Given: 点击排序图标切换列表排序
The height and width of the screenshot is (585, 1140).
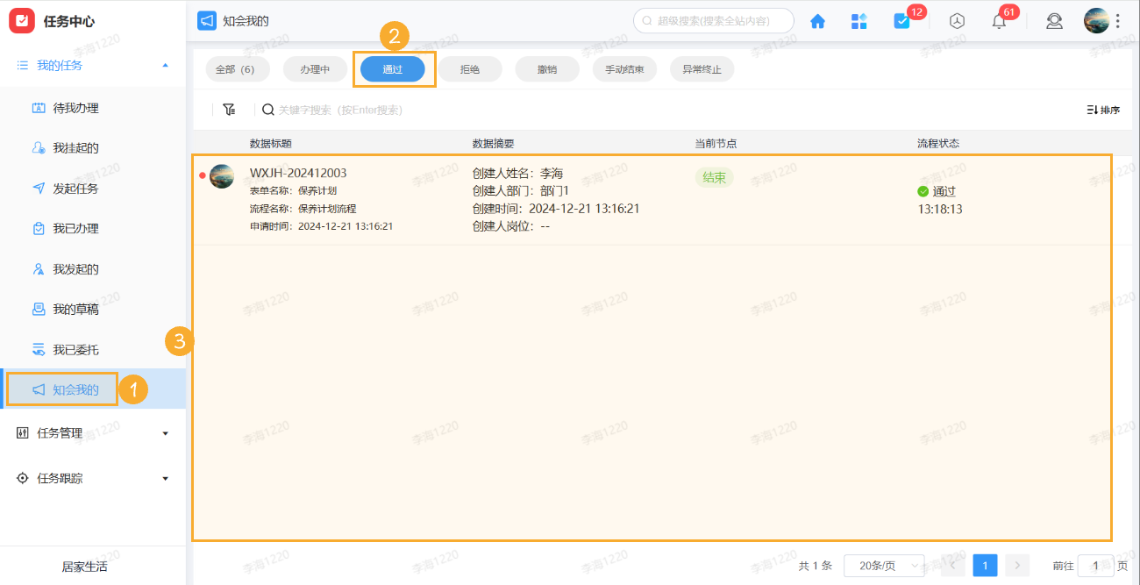Looking at the screenshot, I should click(x=1101, y=110).
